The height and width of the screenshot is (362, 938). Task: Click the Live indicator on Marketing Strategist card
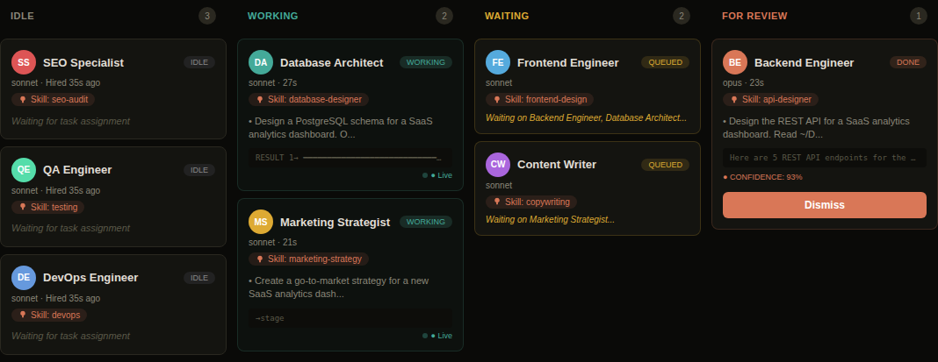438,335
